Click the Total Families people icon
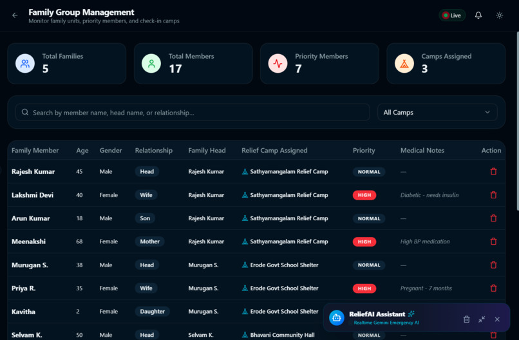The image size is (519, 340). point(25,64)
